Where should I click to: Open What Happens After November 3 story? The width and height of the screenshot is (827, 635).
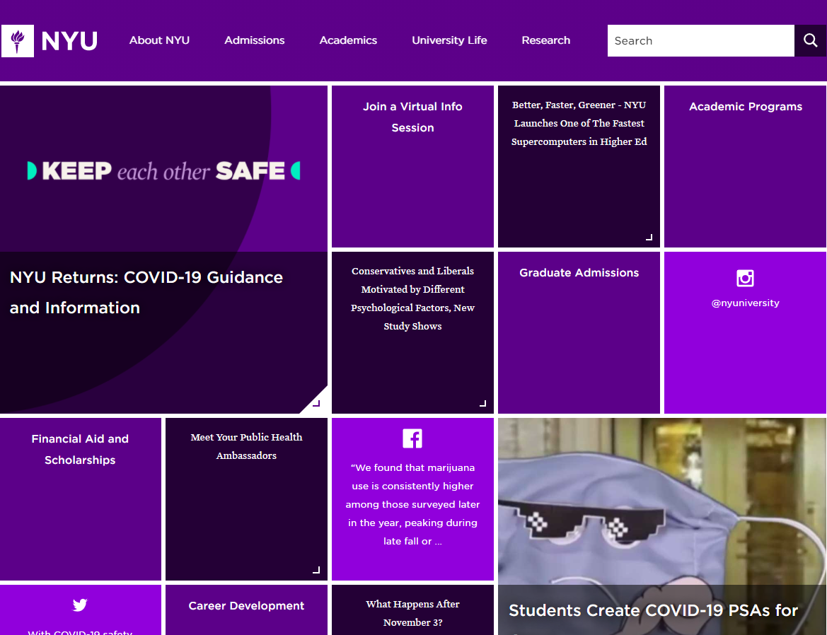[x=412, y=613]
